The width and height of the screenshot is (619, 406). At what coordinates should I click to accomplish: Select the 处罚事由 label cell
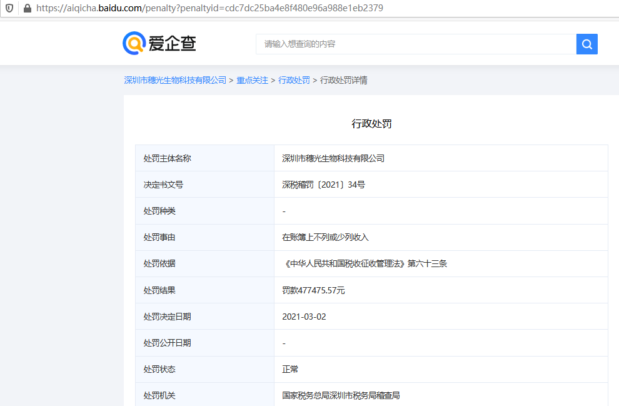(x=205, y=237)
